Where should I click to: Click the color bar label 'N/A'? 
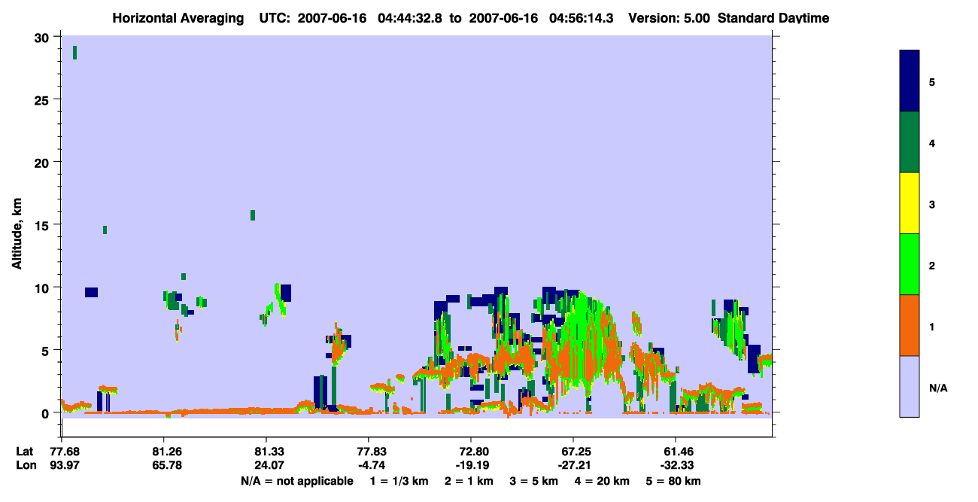coord(937,388)
